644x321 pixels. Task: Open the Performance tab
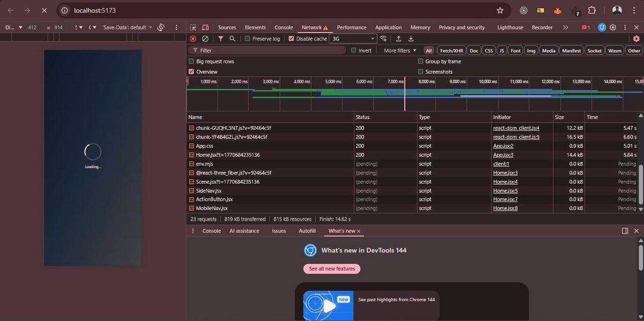[x=352, y=27]
